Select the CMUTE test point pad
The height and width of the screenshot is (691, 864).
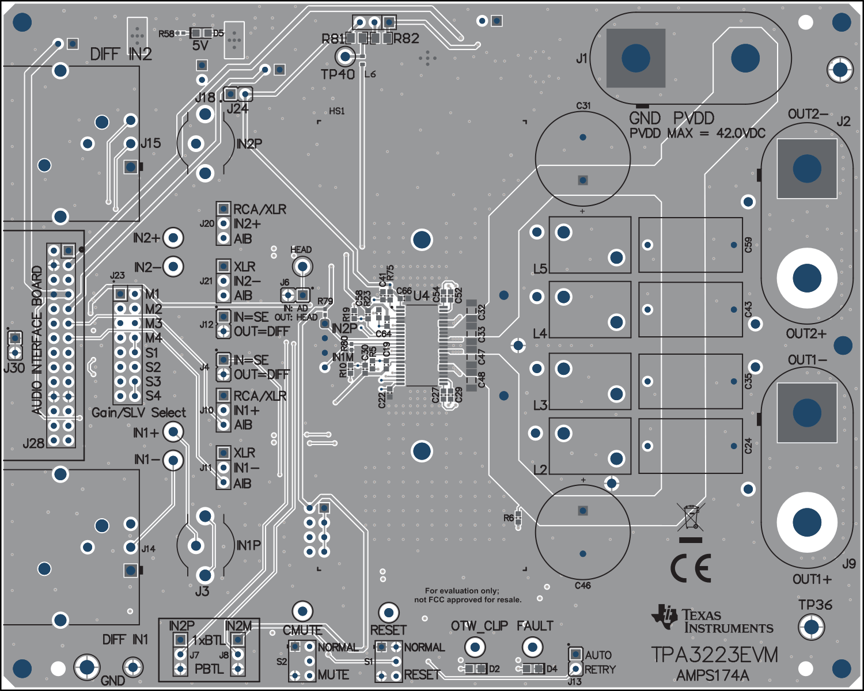302,612
